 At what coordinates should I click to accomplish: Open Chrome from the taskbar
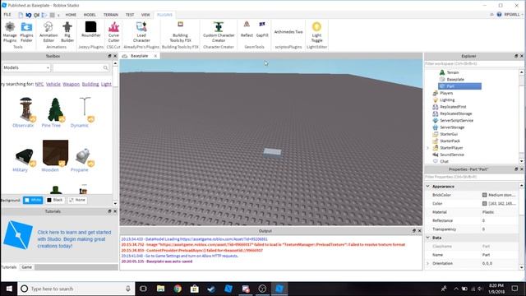[x=178, y=289]
